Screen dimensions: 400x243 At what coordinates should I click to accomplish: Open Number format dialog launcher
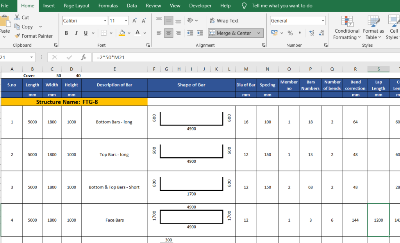coord(326,45)
